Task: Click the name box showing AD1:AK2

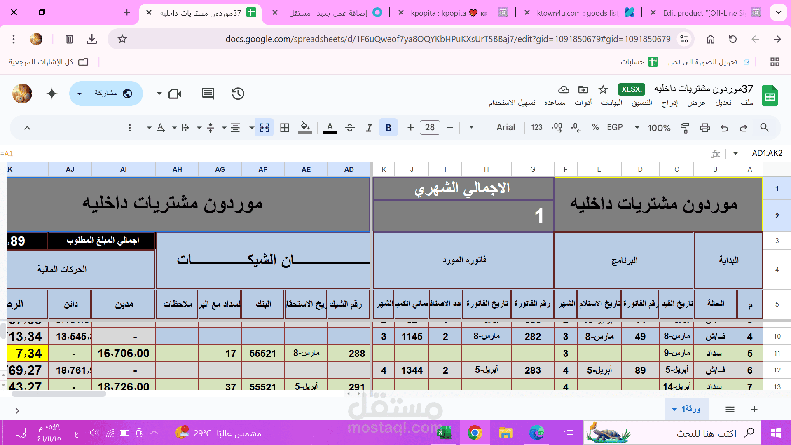Action: (767, 153)
